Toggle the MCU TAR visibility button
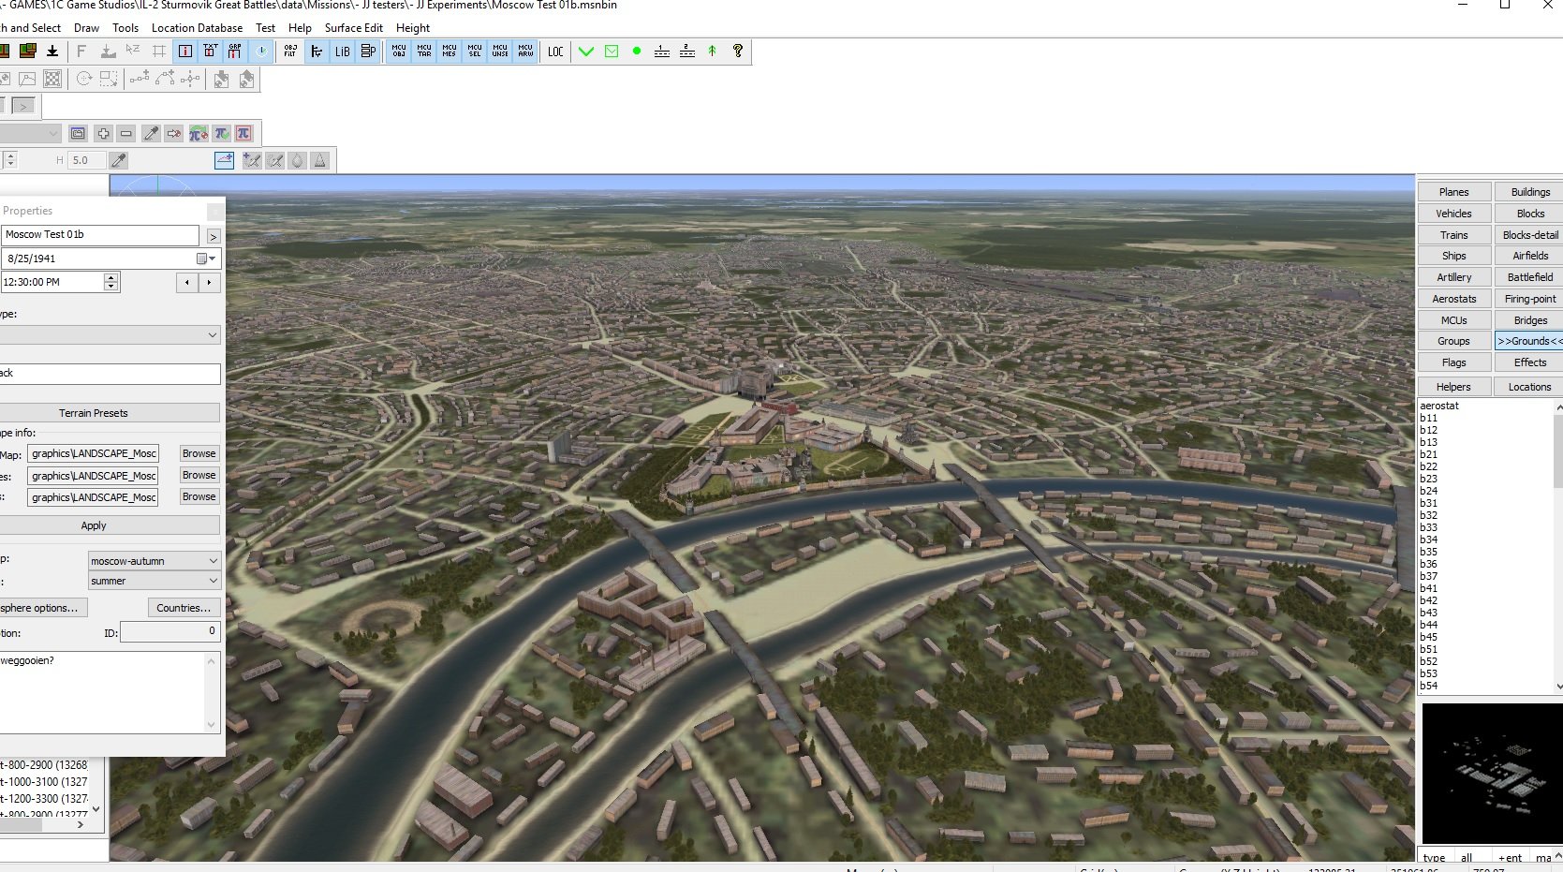The height and width of the screenshot is (872, 1563). pyautogui.click(x=424, y=52)
